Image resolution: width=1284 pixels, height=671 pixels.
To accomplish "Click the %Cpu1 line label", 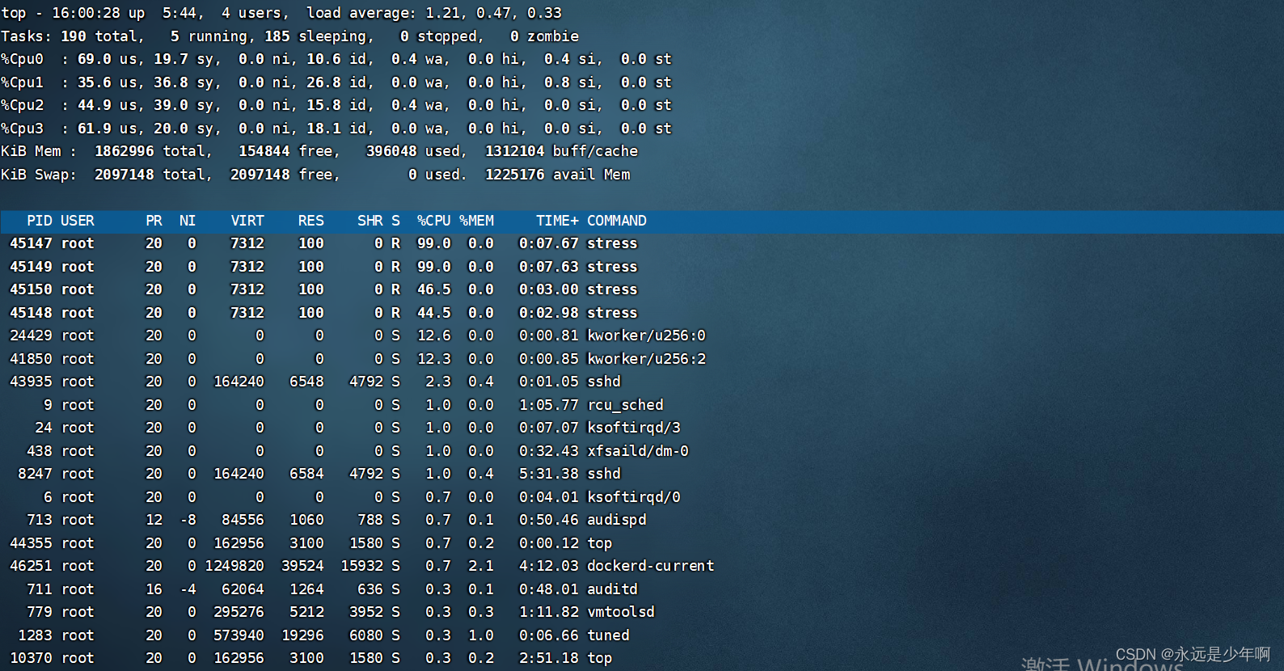I will click(x=23, y=82).
